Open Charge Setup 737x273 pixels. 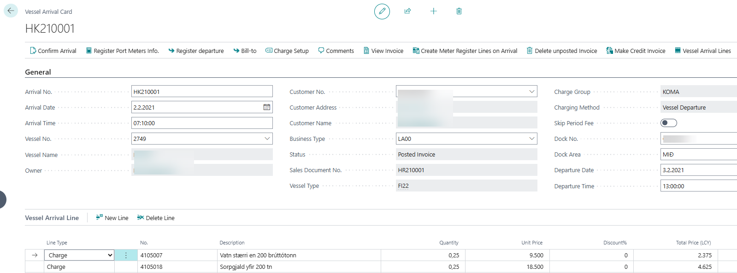pos(287,51)
